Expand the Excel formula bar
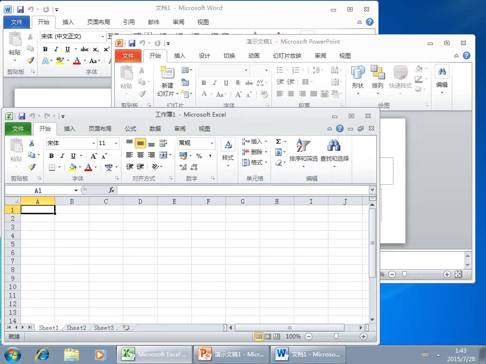 point(372,190)
